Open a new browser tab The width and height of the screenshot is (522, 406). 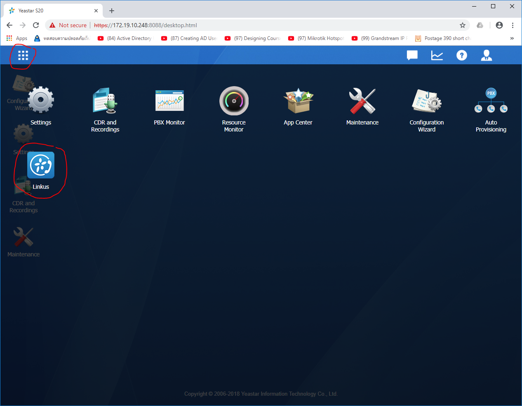(112, 11)
